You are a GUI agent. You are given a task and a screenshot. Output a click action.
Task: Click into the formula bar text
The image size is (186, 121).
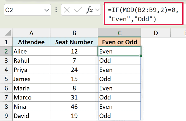click(144, 15)
